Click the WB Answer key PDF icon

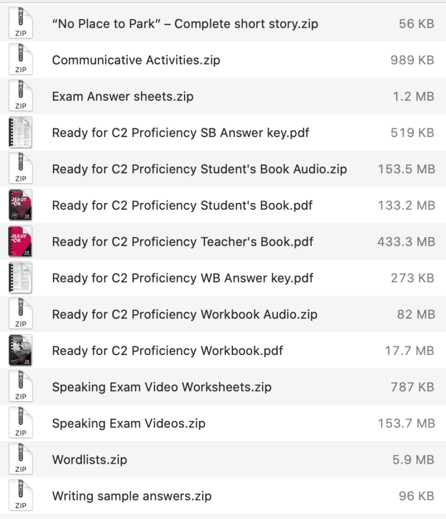pyautogui.click(x=20, y=278)
